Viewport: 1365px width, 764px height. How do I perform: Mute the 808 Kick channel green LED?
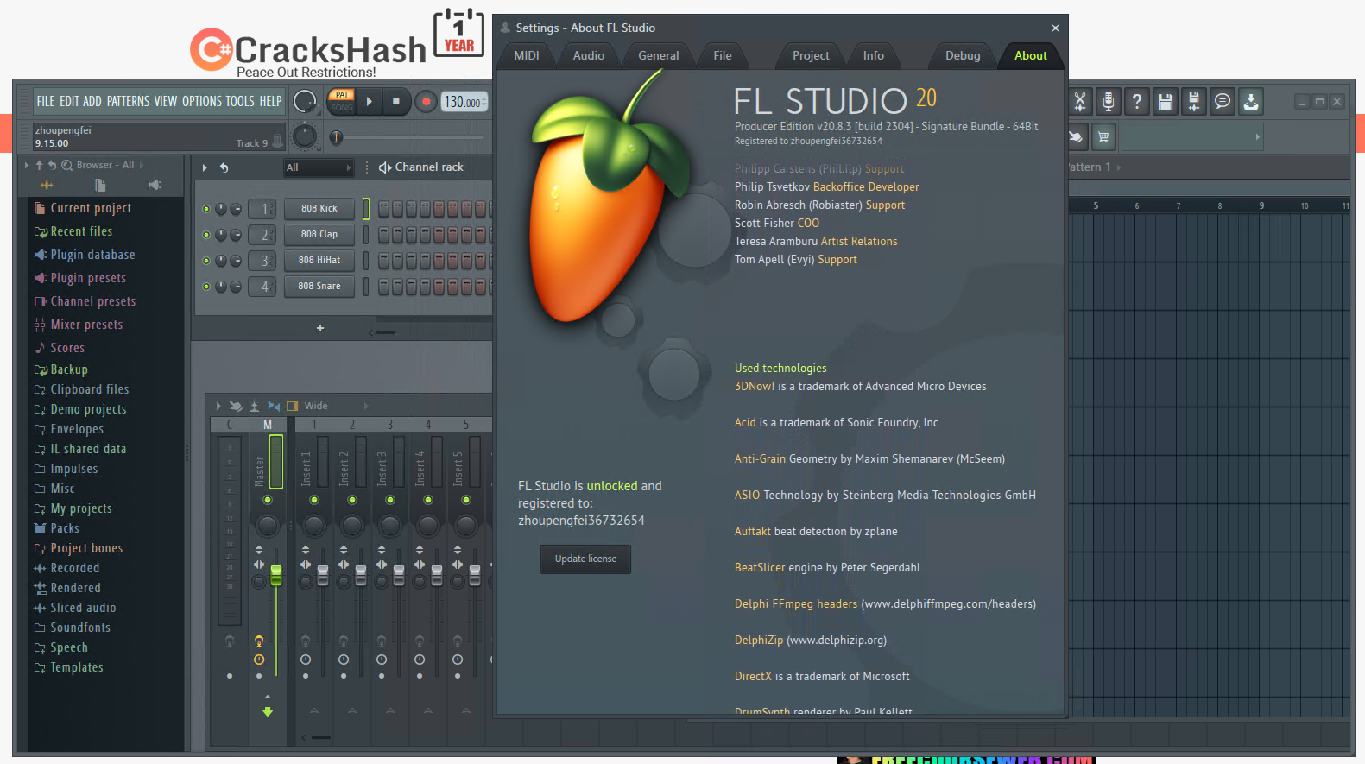(x=206, y=209)
